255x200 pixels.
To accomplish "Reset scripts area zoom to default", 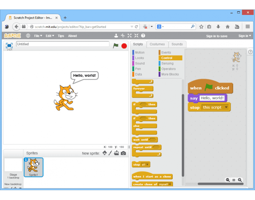I will pyautogui.click(x=234, y=180).
